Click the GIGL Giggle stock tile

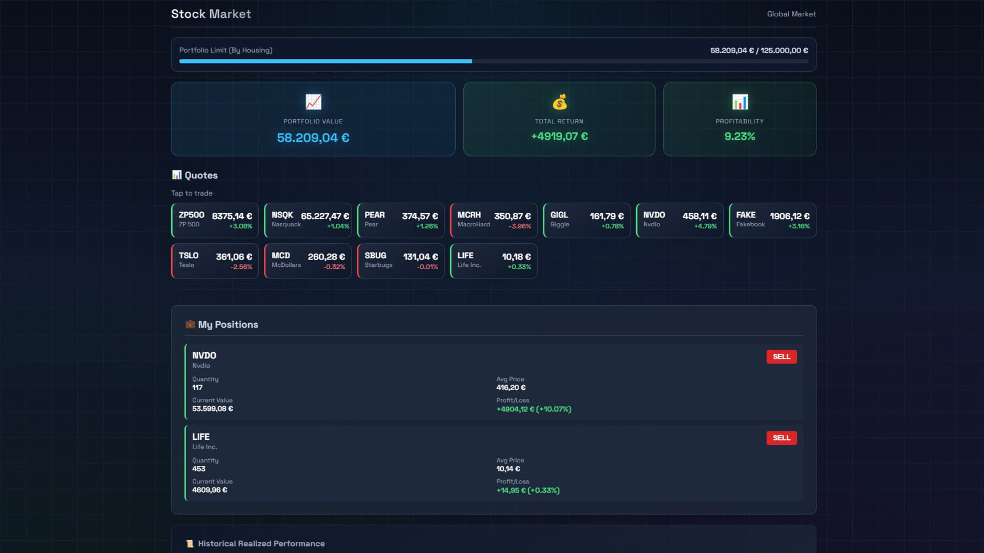pos(586,220)
